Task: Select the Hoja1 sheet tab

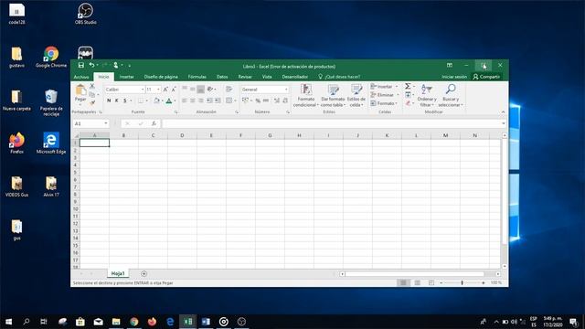Action: coord(118,274)
